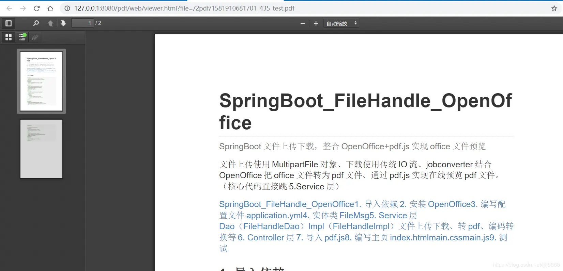The image size is (563, 271).
Task: Select the address bar URL
Action: tap(184, 8)
